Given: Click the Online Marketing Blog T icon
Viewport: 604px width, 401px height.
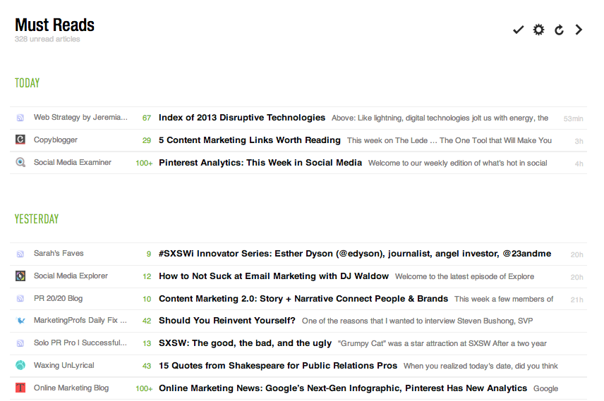Looking at the screenshot, I should point(20,388).
